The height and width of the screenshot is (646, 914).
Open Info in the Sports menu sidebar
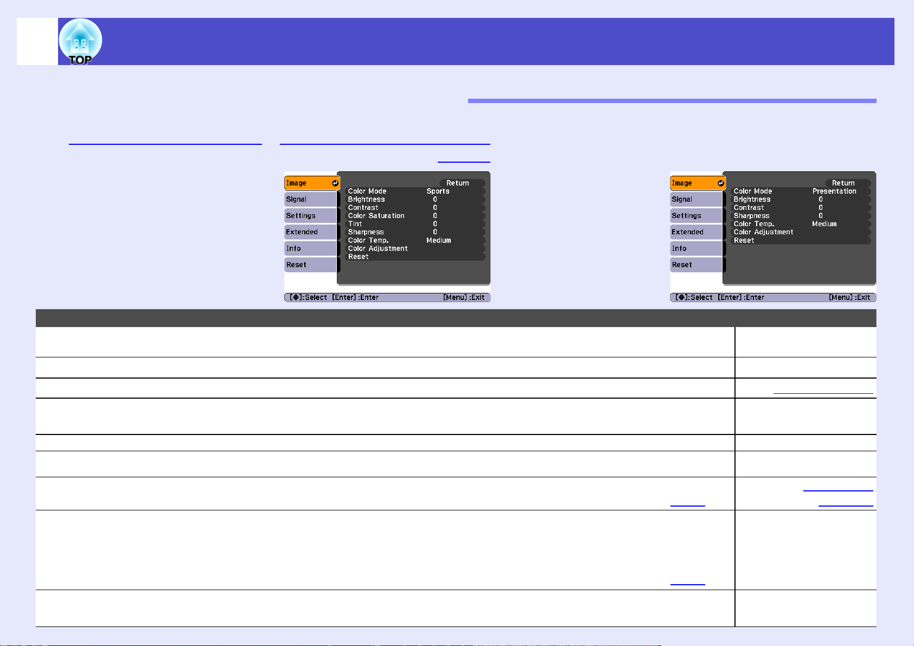click(311, 248)
